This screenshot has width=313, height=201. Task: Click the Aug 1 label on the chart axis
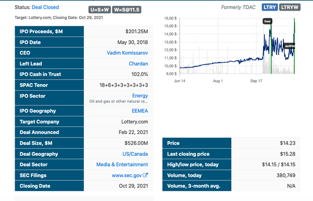[218, 81]
